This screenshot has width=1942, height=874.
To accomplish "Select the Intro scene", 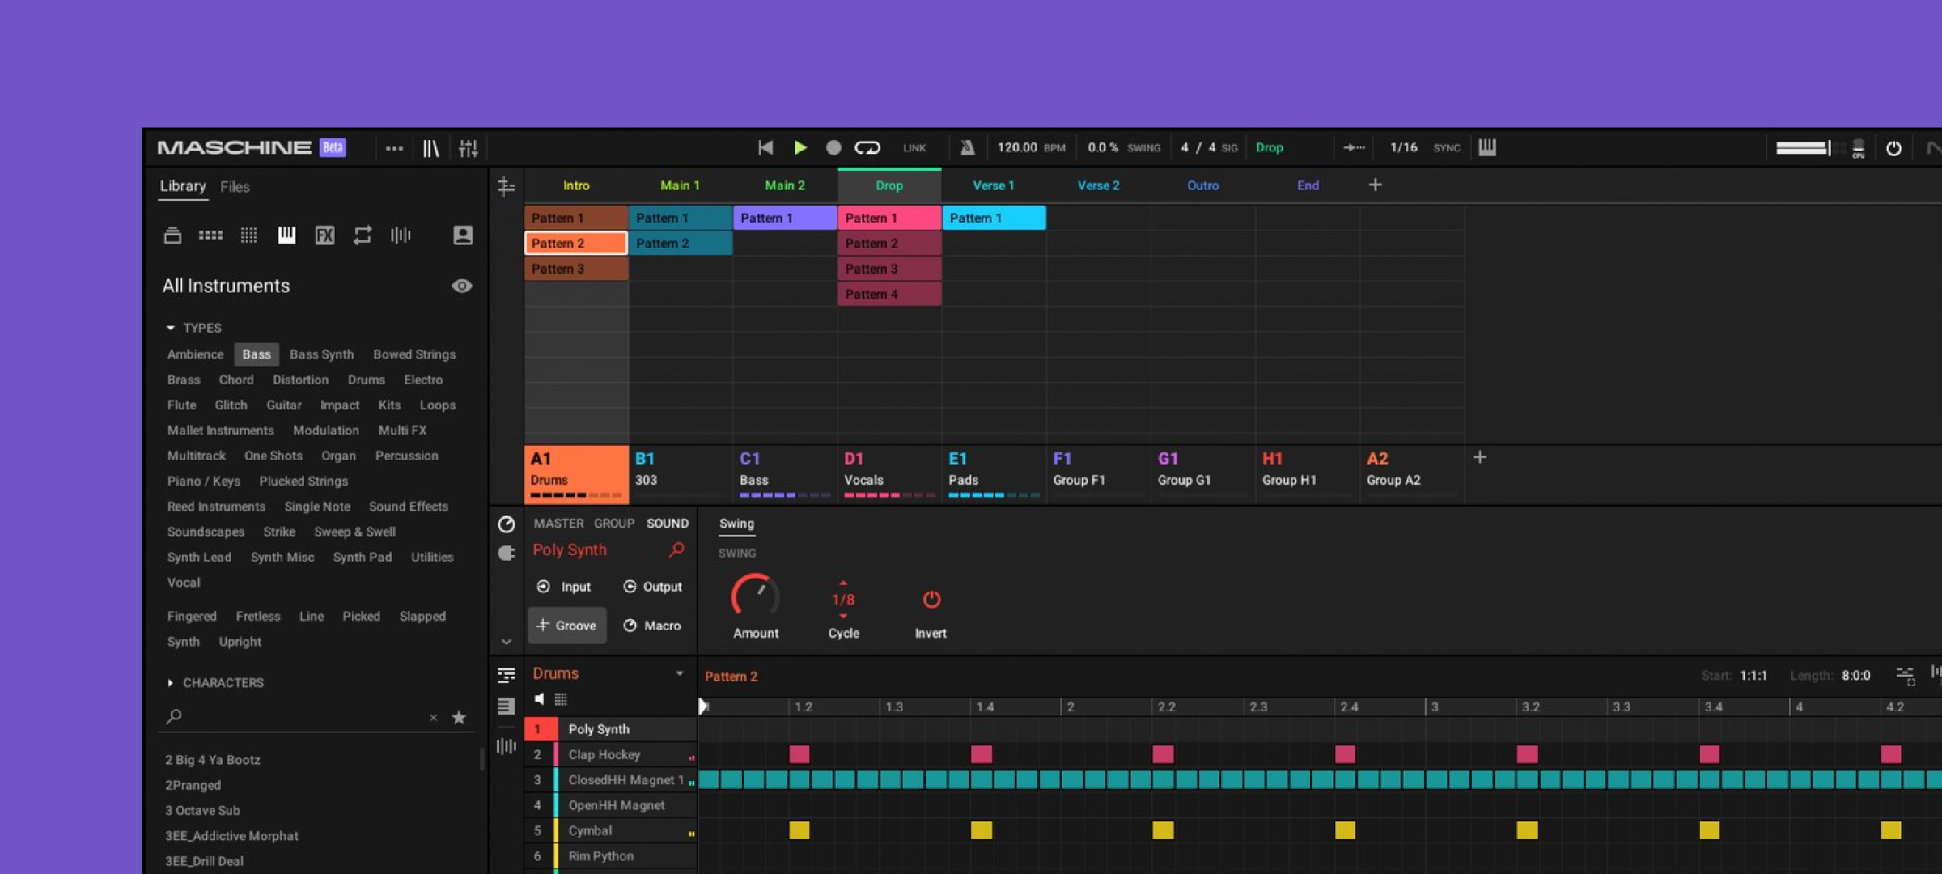I will pyautogui.click(x=576, y=185).
